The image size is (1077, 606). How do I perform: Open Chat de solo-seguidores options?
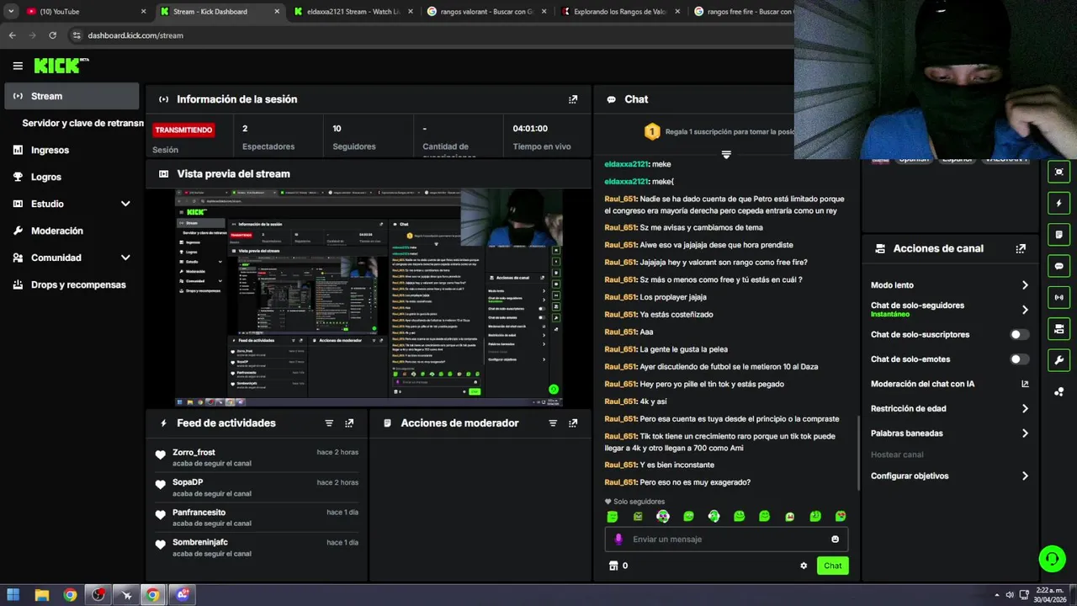[x=949, y=310]
